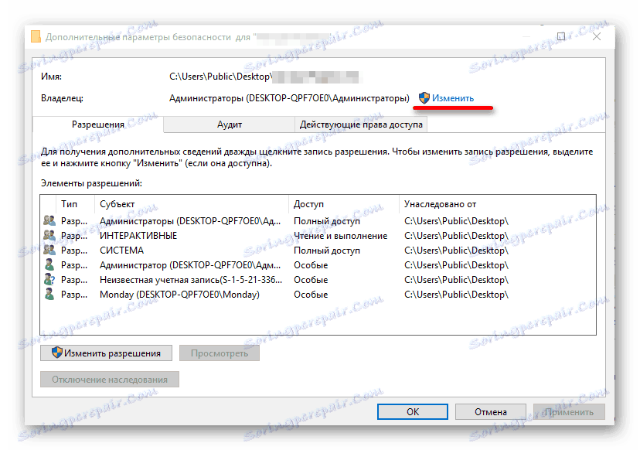The height and width of the screenshot is (450, 640).
Task: Click the group icon of the СИСТЕМА row
Action: coord(49,251)
